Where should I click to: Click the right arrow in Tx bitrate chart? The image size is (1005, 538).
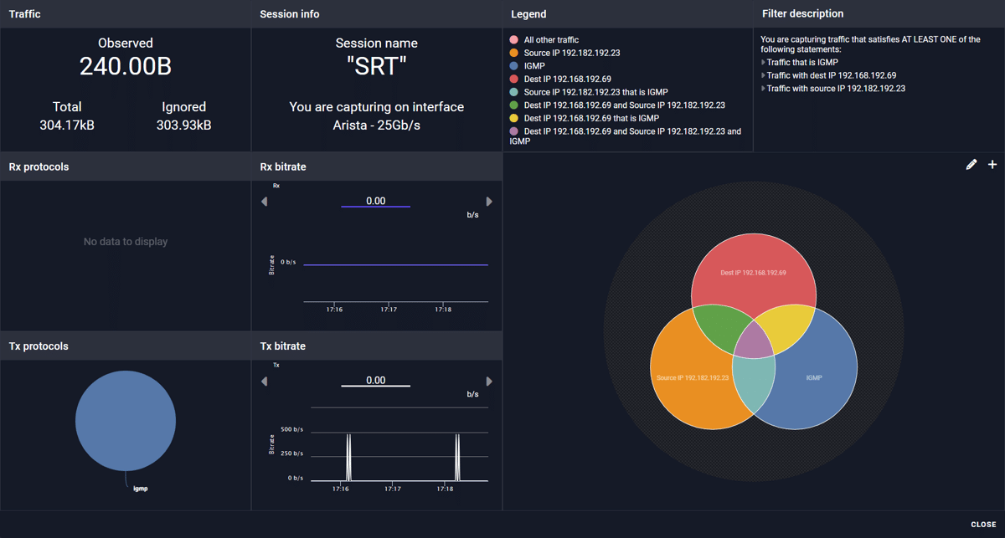[x=489, y=382]
